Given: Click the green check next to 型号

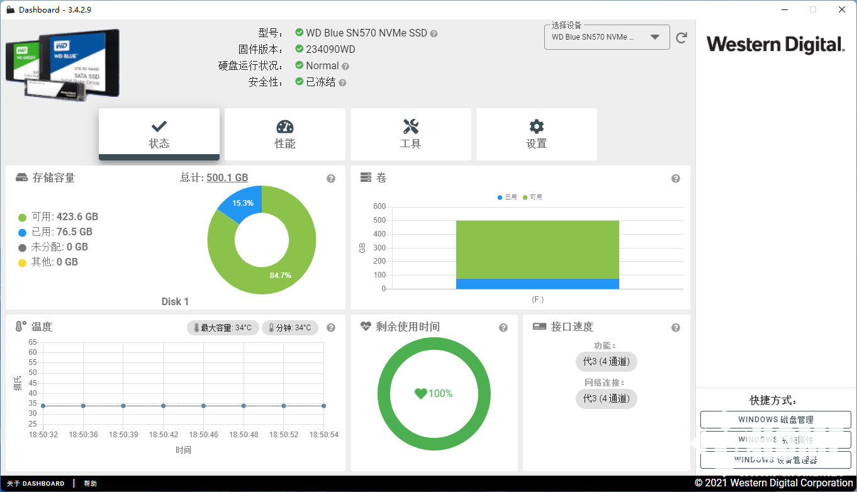Looking at the screenshot, I should [300, 33].
